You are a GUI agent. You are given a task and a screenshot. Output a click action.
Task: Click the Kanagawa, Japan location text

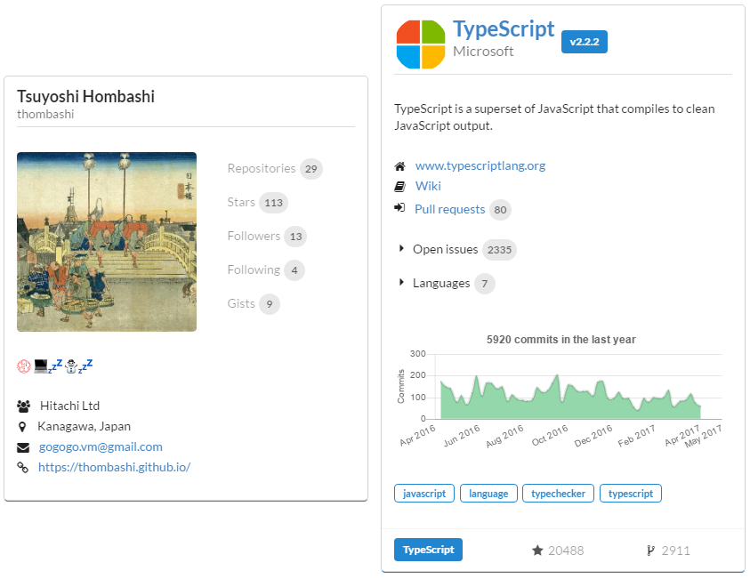pos(85,427)
